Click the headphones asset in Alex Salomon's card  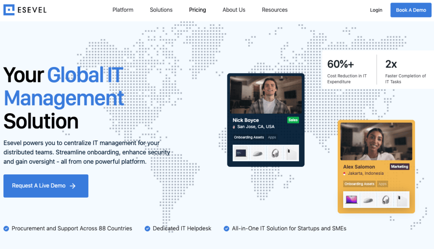click(x=385, y=199)
